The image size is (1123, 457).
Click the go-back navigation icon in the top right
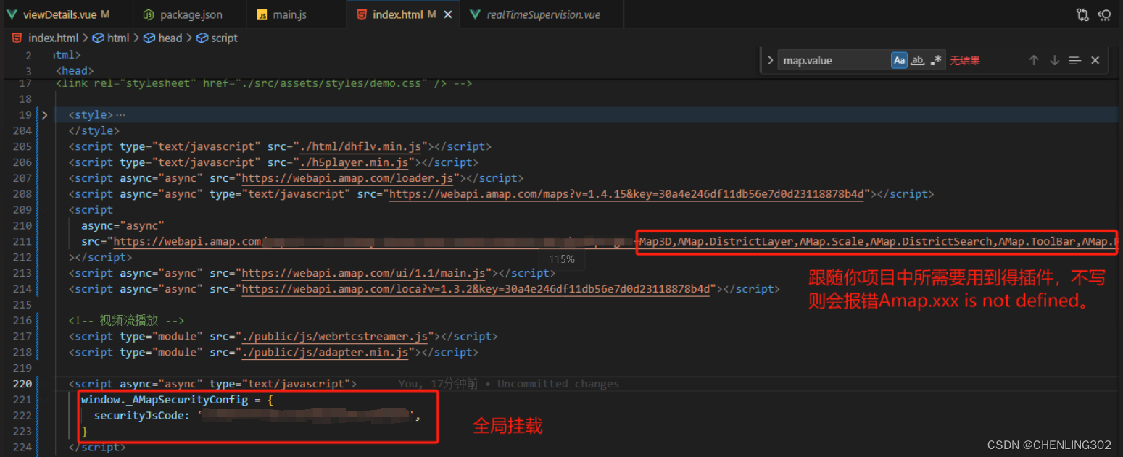click(1105, 14)
